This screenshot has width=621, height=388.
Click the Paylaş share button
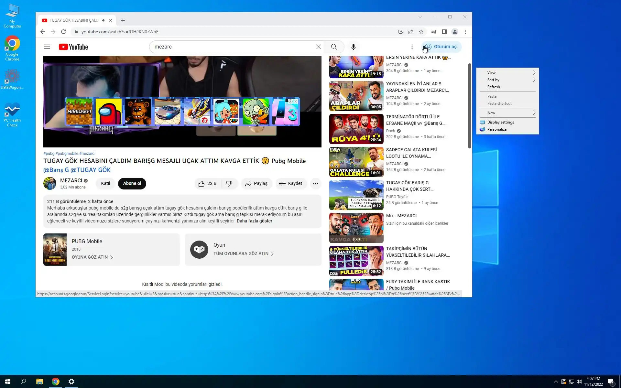tap(256, 184)
